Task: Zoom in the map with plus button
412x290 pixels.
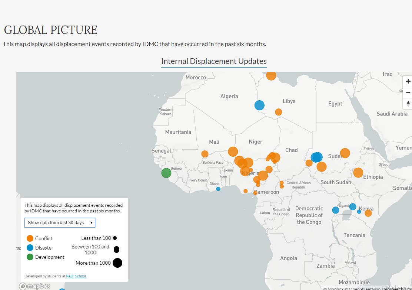Action: point(408,81)
